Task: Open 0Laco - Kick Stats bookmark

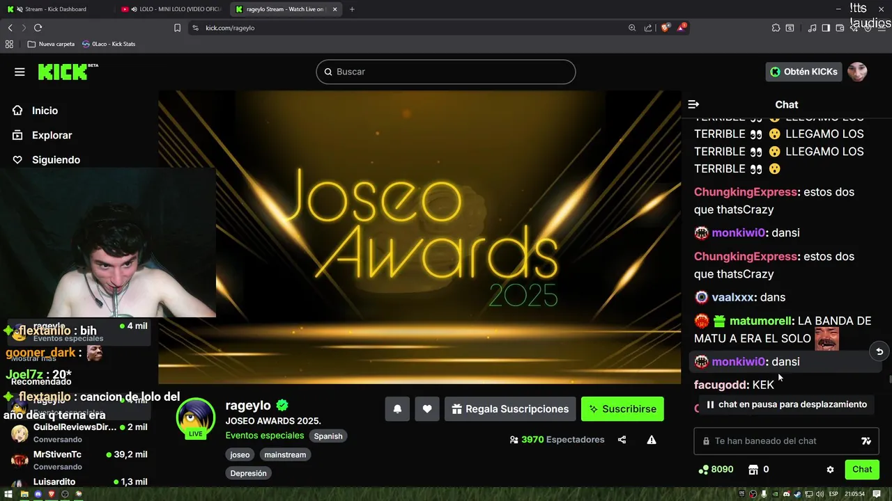Action: pyautogui.click(x=109, y=44)
